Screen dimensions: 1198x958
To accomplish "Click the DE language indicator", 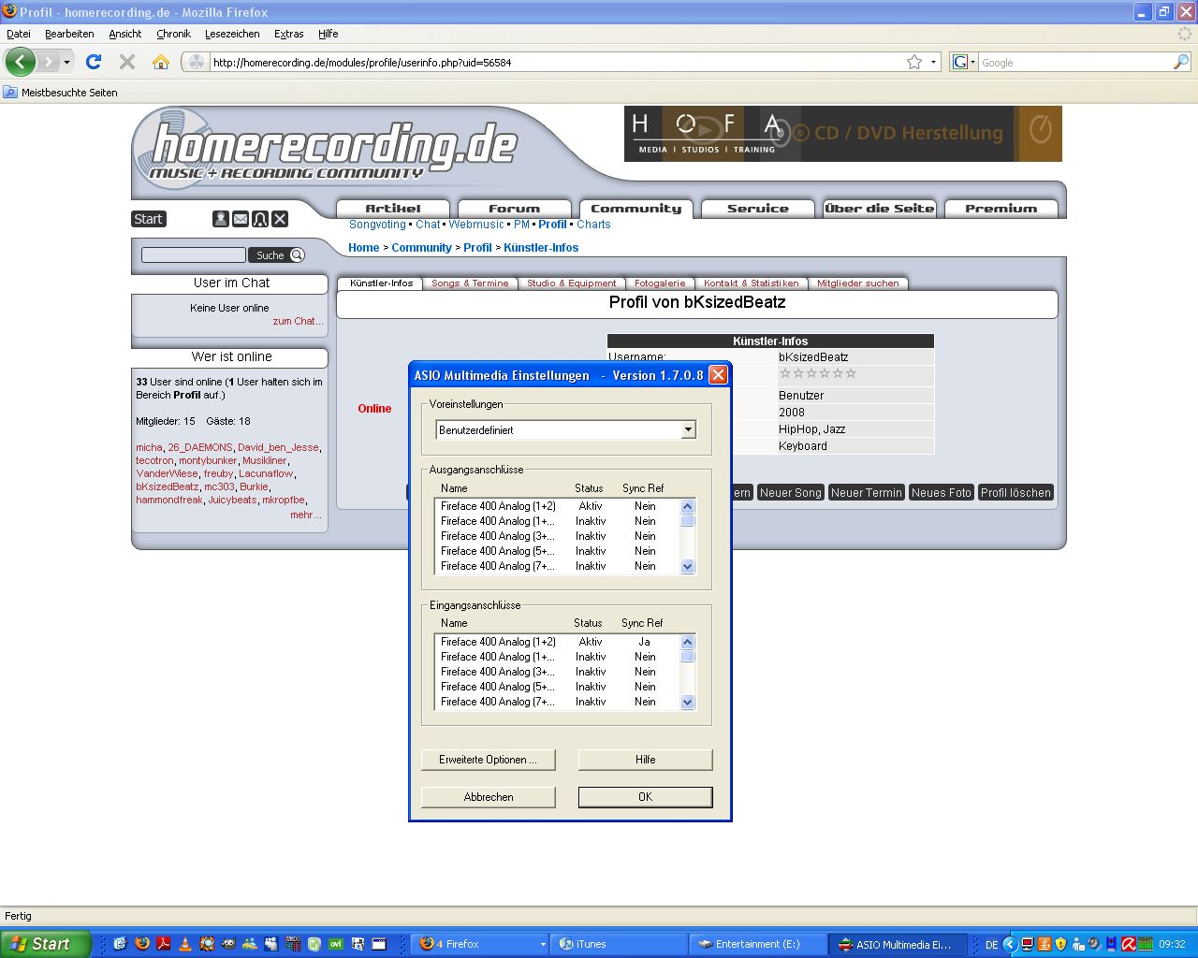I will tap(991, 945).
